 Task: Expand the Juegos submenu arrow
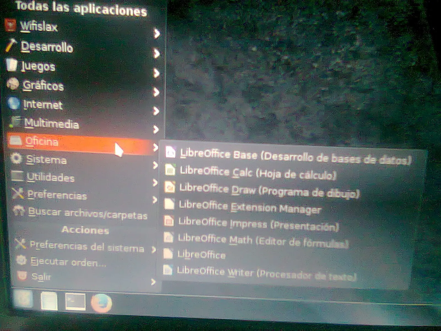(157, 73)
